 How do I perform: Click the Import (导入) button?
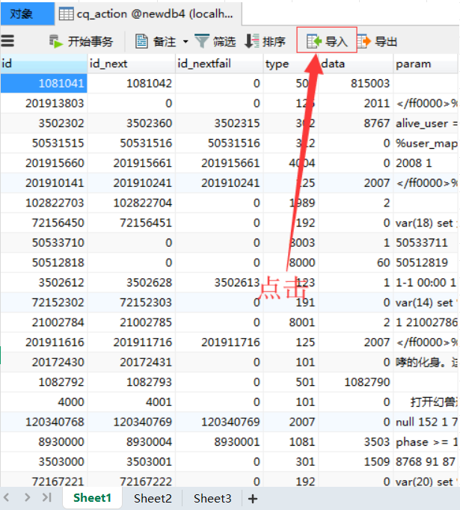[x=327, y=40]
